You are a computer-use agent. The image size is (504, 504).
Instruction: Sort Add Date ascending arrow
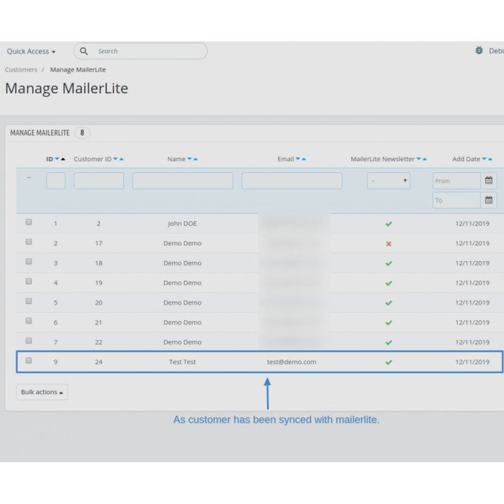click(490, 159)
